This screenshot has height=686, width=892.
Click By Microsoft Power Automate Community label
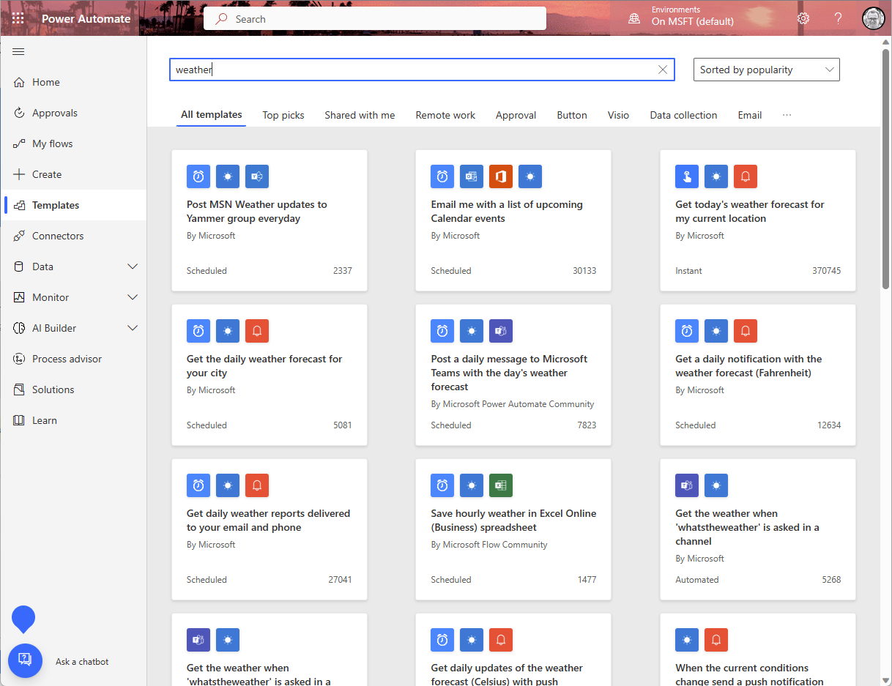513,404
